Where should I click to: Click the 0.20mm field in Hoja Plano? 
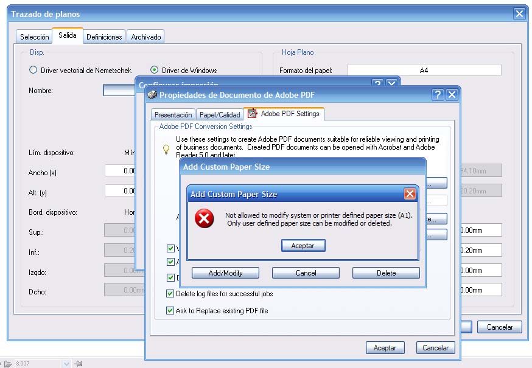point(481,251)
